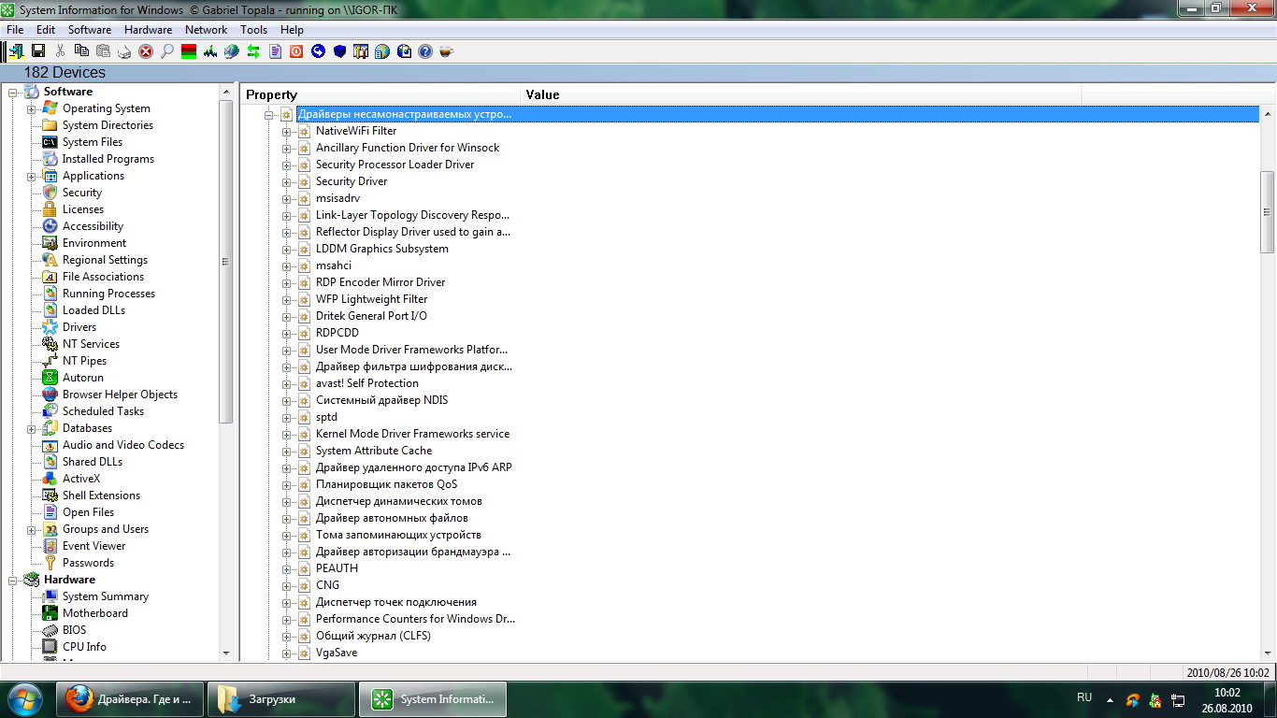1277x718 pixels.
Task: Click the blue document page toolbar icon
Action: point(275,51)
